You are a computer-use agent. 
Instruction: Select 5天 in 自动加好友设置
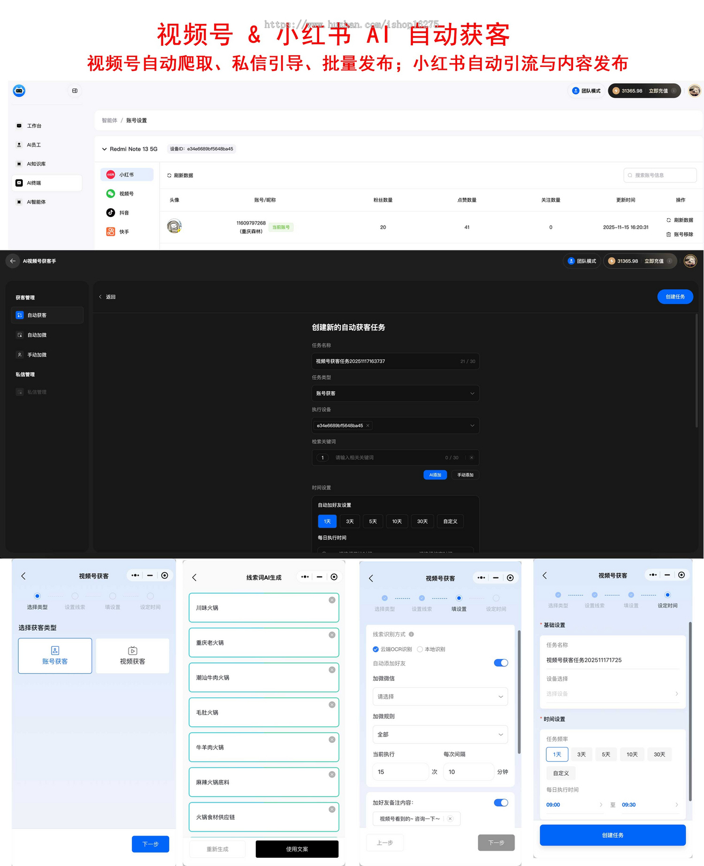(373, 521)
